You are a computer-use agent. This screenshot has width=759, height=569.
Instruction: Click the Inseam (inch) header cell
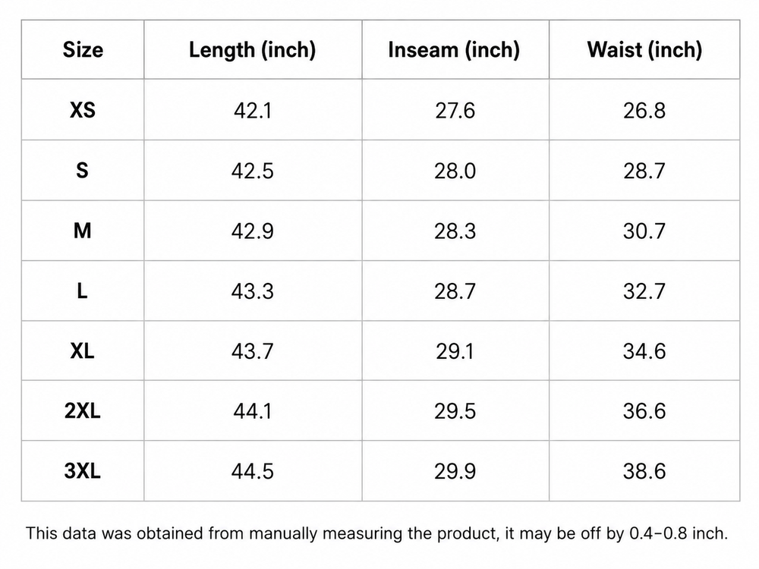pos(454,50)
